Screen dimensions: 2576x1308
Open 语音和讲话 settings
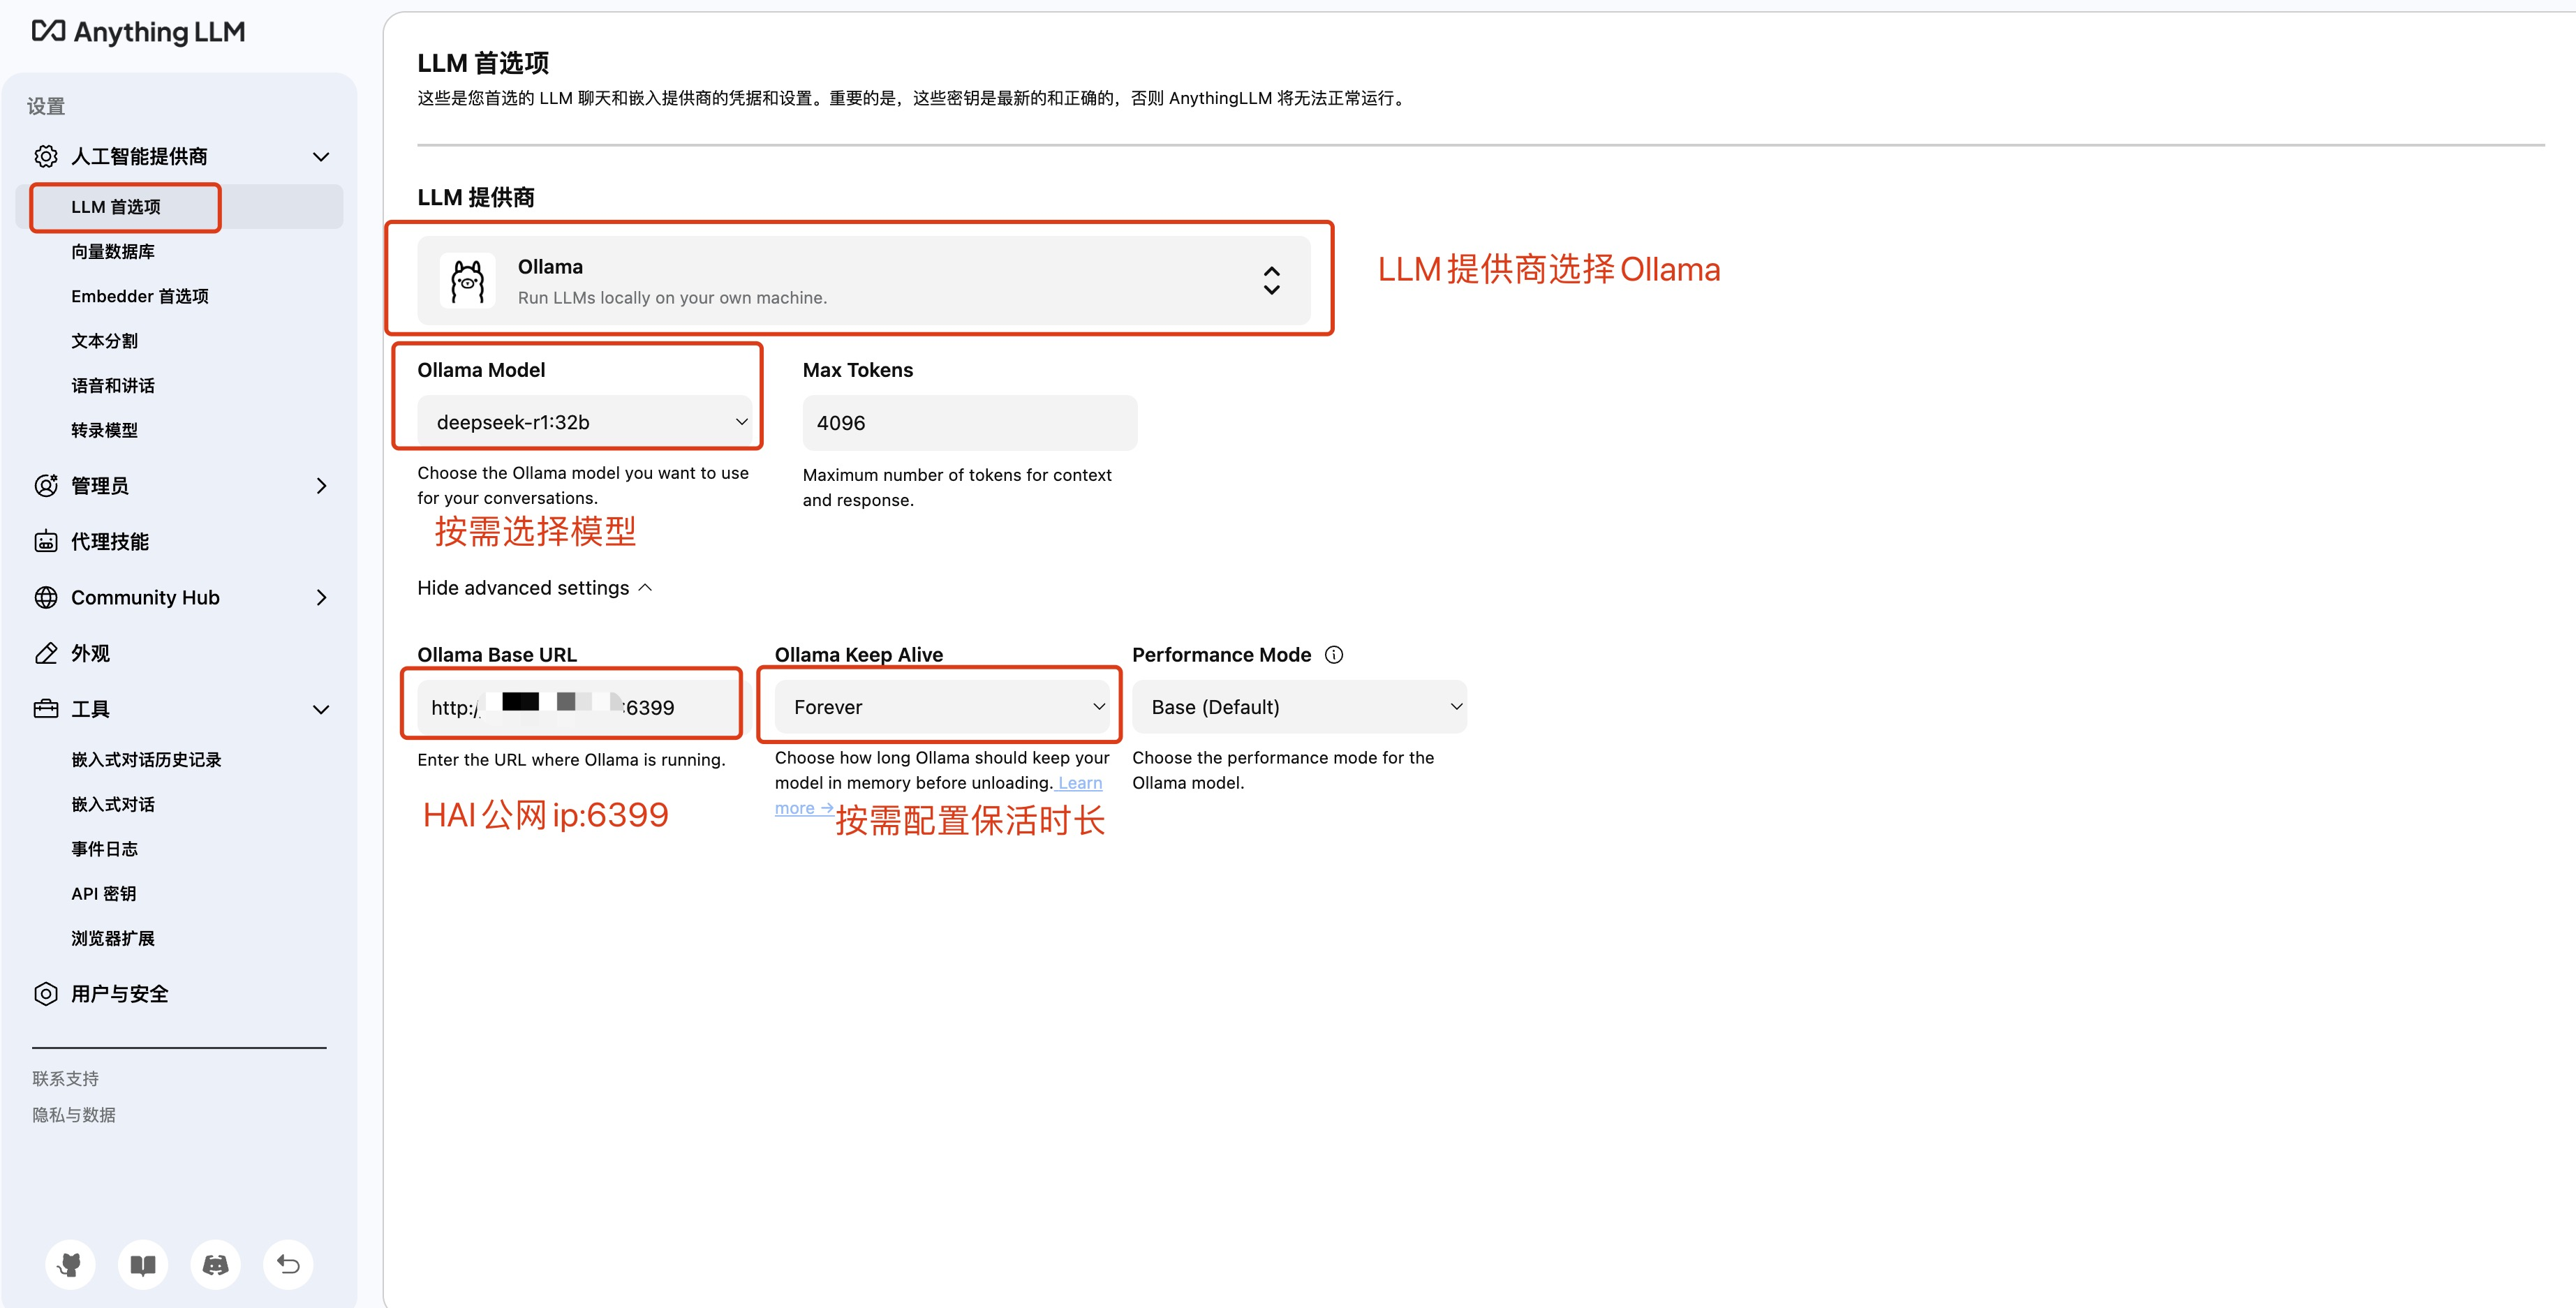[112, 385]
